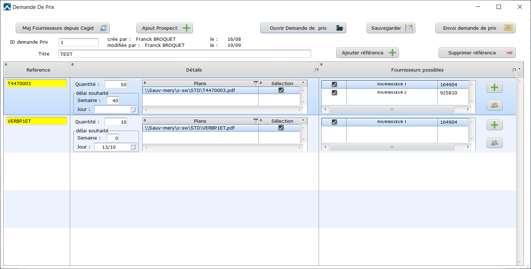531x269 pixels.
Task: Click Quantité field showing 10
Action: pyautogui.click(x=116, y=122)
